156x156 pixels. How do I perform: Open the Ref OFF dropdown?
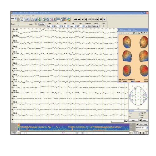(x=80, y=26)
